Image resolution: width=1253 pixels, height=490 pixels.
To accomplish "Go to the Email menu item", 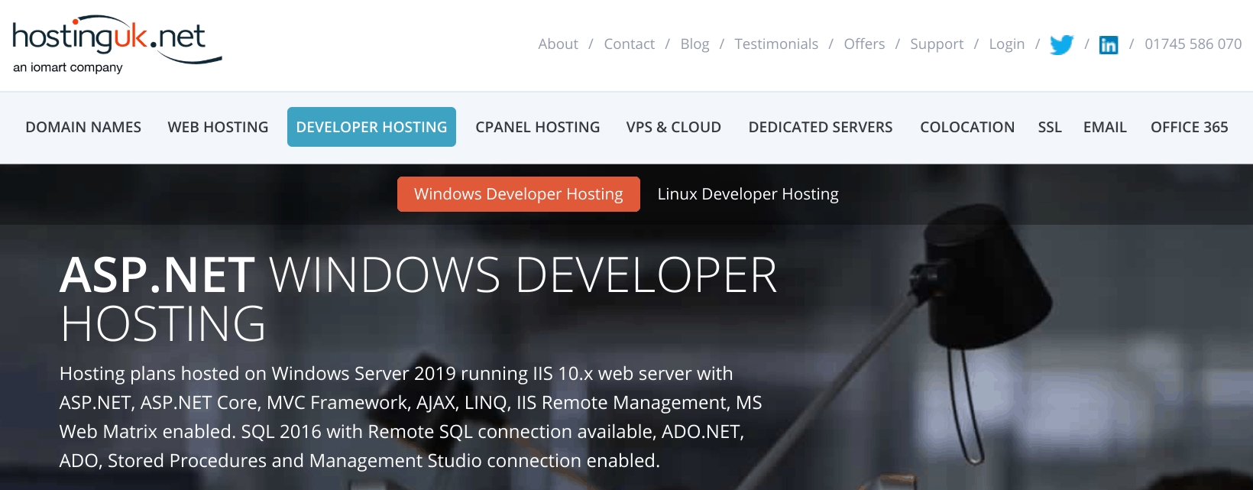I will tap(1105, 127).
